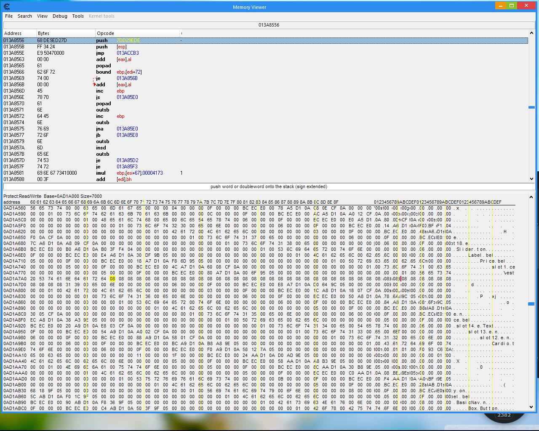Viewport: 539px width, 431px height.
Task: Maximize the Memory Viewer window
Action: tap(512, 5)
